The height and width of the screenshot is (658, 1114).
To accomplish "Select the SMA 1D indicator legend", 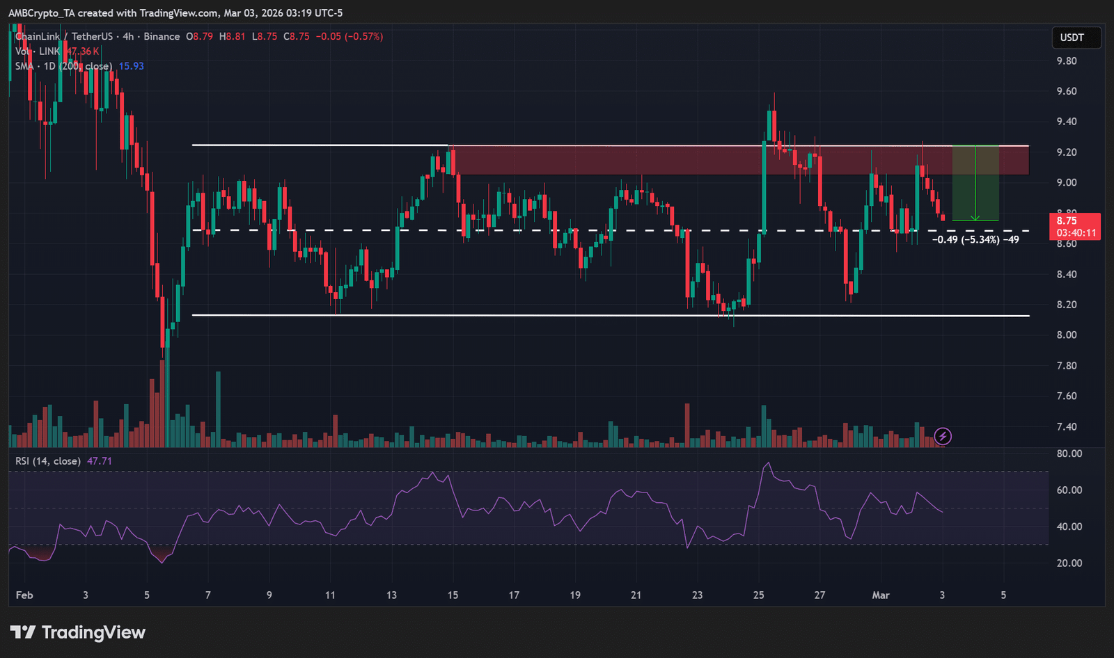I will click(x=63, y=66).
